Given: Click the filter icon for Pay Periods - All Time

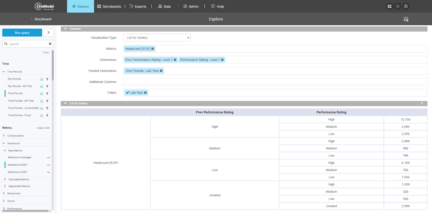Looking at the screenshot, I should (x=47, y=86).
